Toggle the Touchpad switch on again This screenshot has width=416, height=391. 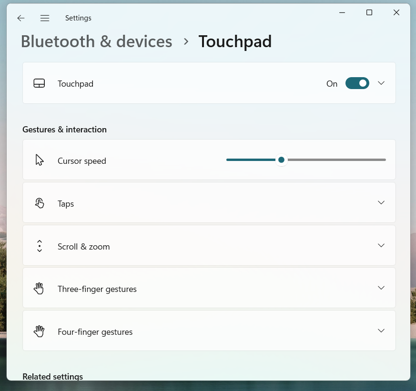pyautogui.click(x=357, y=83)
